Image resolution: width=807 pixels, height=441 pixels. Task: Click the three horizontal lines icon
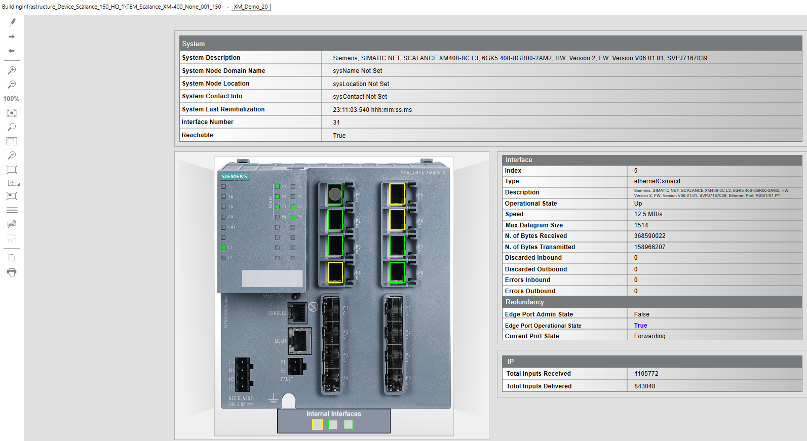(x=12, y=210)
